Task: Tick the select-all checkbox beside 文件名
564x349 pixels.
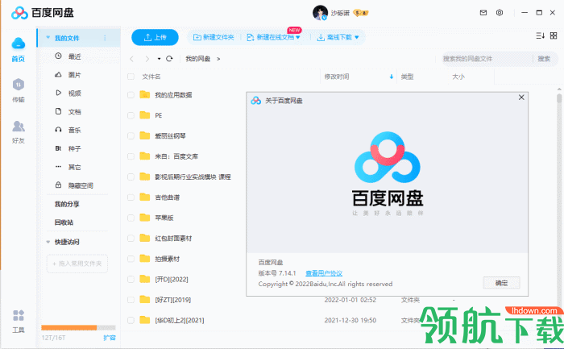Action: coord(131,77)
